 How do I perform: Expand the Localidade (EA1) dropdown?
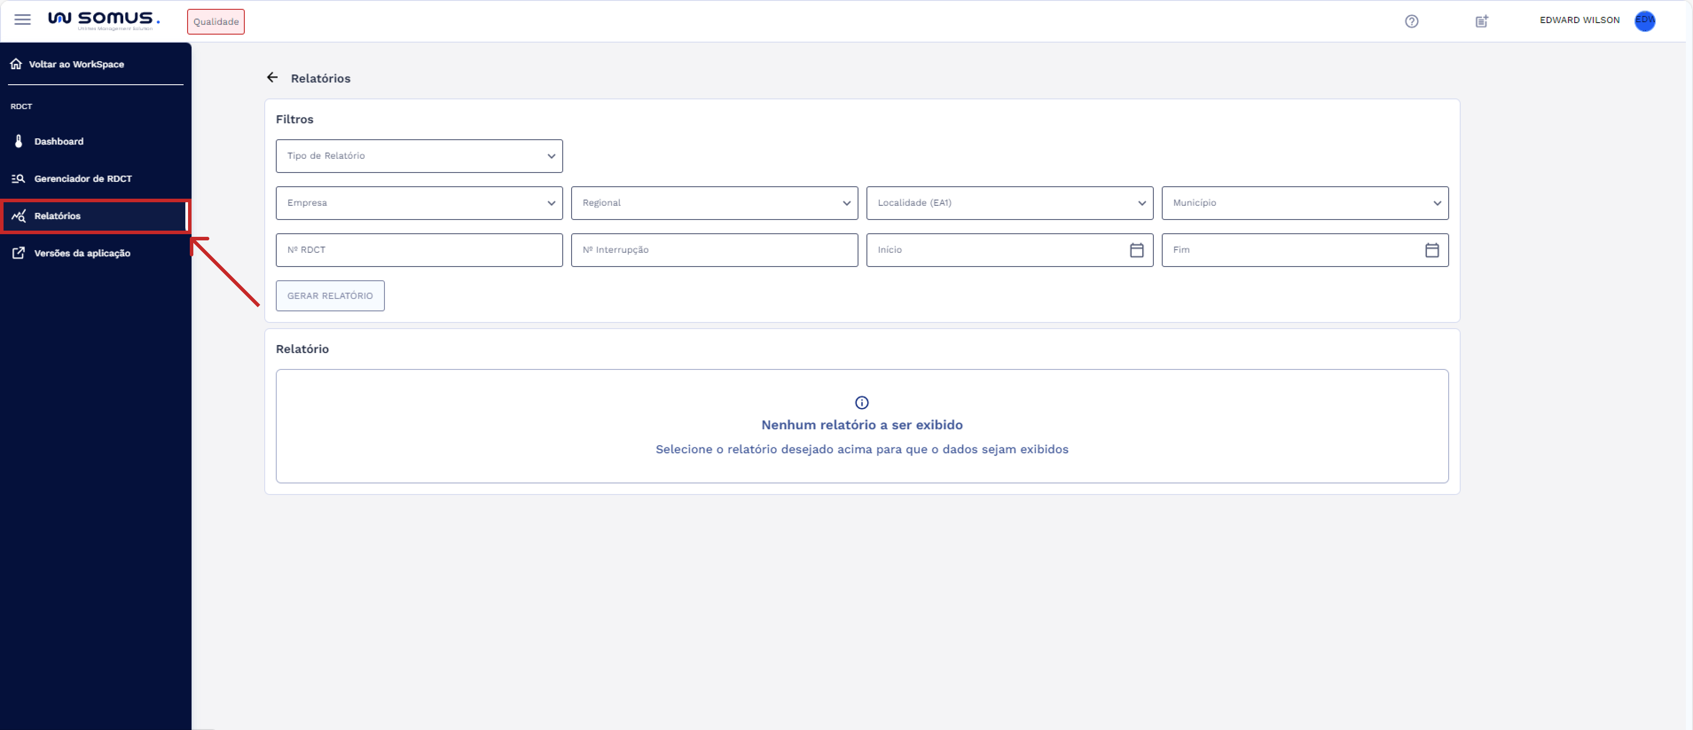tap(1142, 203)
